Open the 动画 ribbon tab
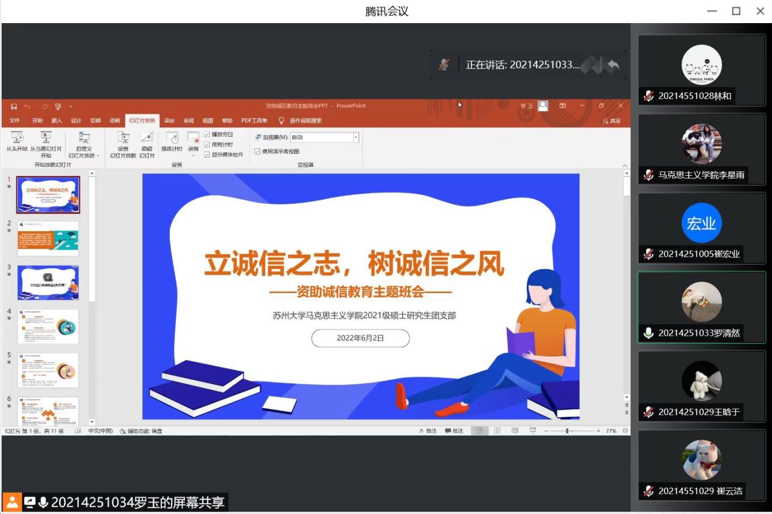 coord(115,120)
